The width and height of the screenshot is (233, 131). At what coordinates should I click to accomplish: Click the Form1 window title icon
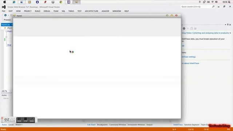[15, 16]
